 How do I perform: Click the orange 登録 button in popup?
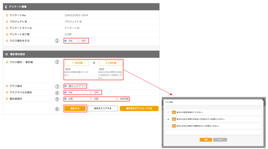click(206, 140)
